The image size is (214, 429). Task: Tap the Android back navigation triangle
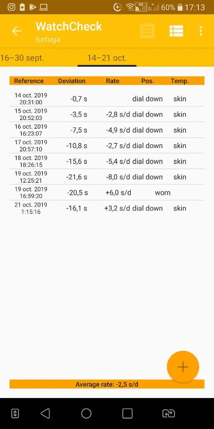(45, 413)
